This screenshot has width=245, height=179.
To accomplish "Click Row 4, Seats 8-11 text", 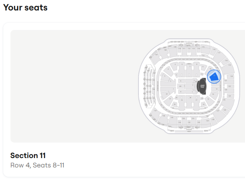I will tap(37, 165).
